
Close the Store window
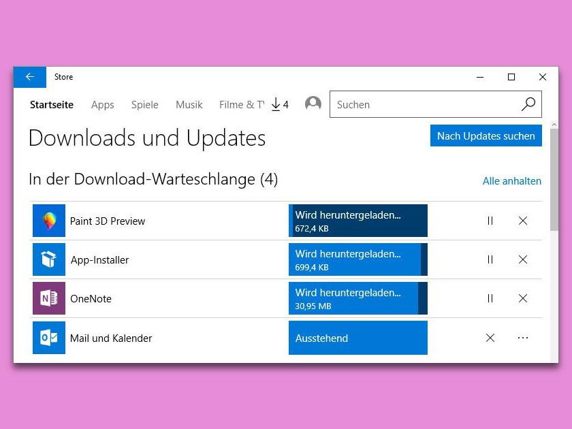543,77
